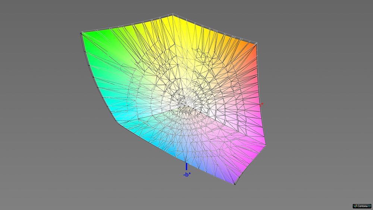
Task: Select the blue -b* axis label
Action: pos(186,174)
